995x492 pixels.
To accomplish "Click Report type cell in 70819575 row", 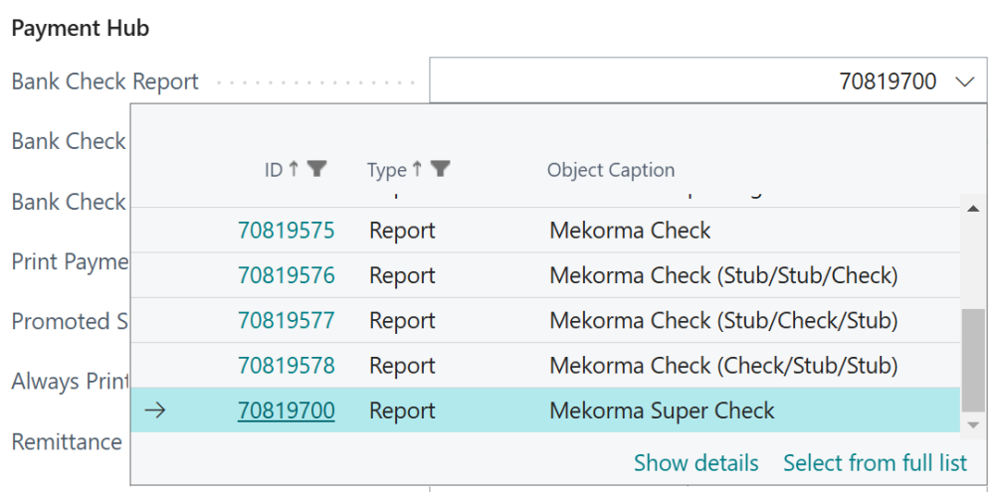I will click(402, 231).
